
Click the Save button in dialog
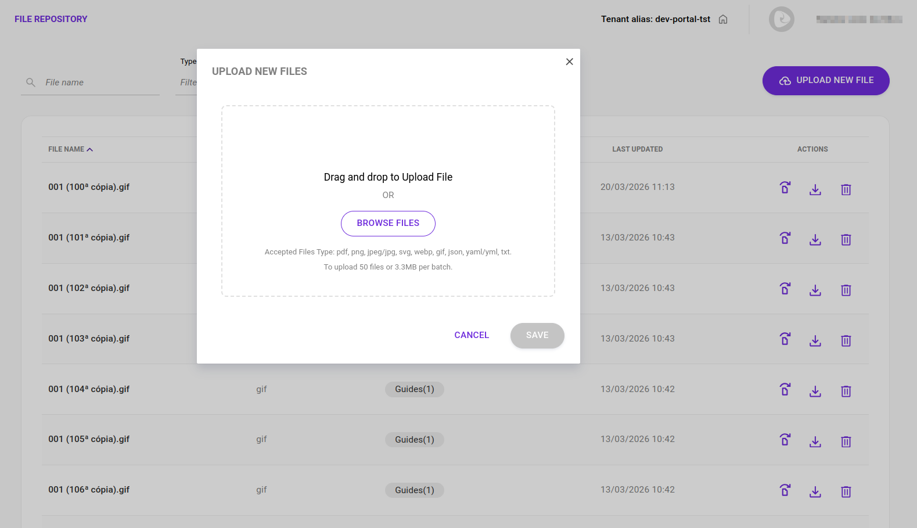(537, 335)
